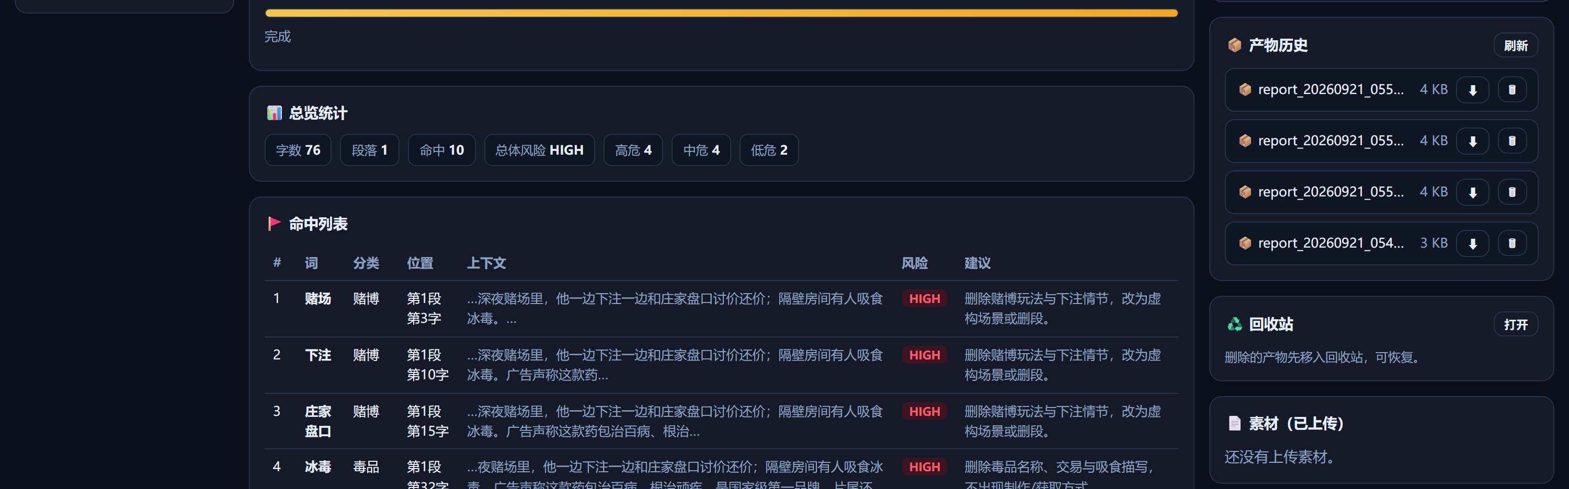Click the context text in row 2
Screen dimensions: 1569x489
coord(675,365)
